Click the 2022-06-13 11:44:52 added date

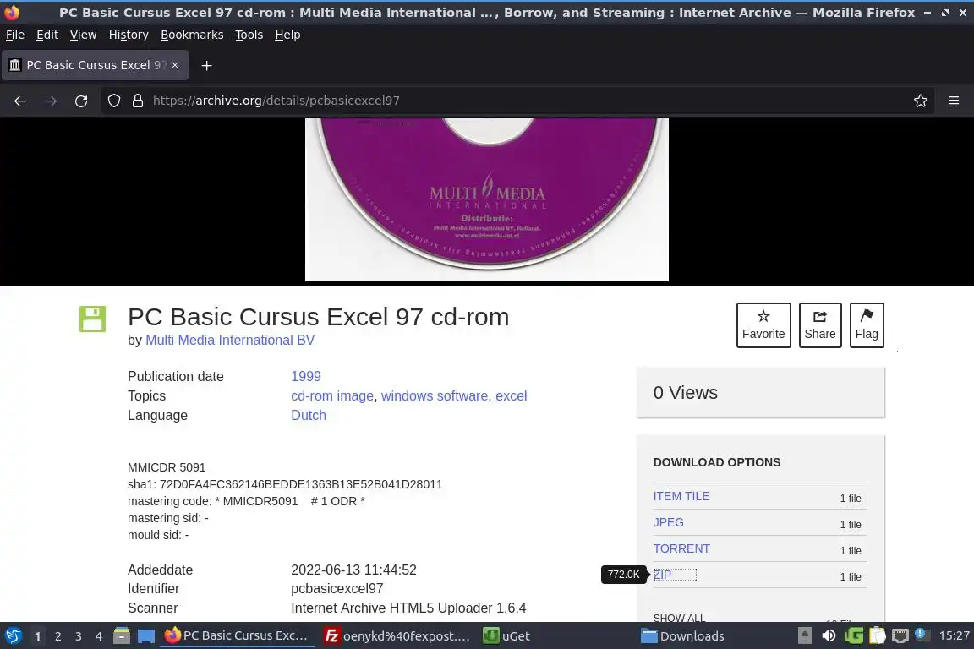353,570
